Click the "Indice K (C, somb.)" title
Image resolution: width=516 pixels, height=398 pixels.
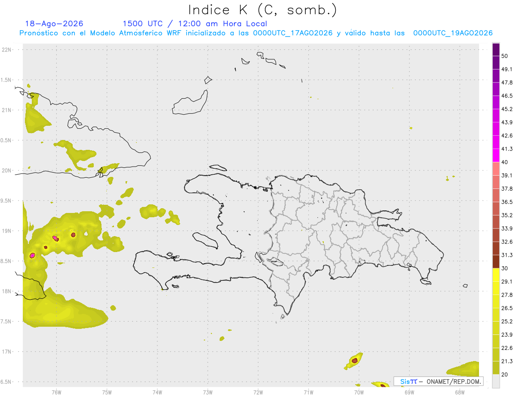tap(263, 10)
